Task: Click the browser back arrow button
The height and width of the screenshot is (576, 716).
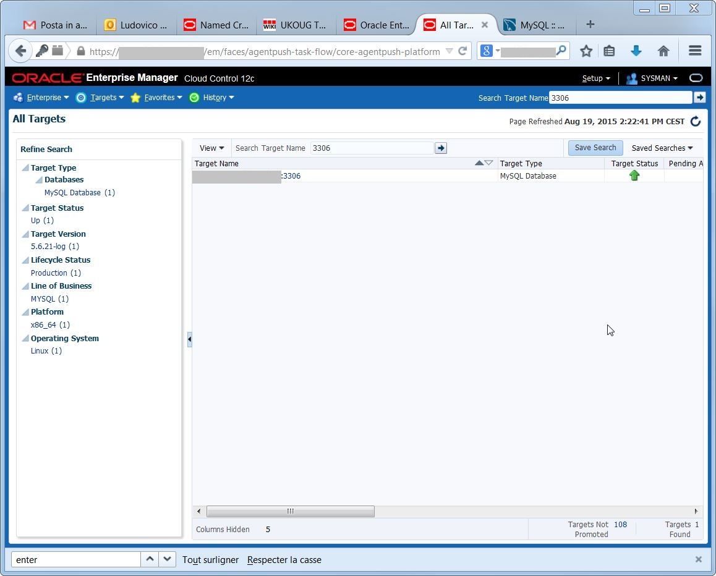Action: click(20, 51)
